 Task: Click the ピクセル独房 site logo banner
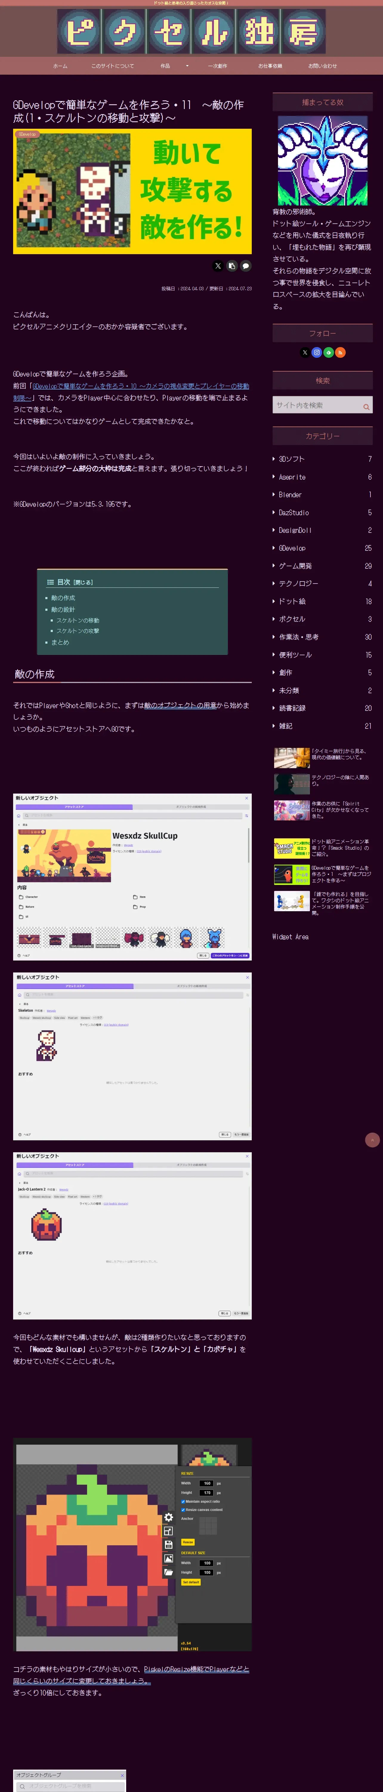point(191,31)
